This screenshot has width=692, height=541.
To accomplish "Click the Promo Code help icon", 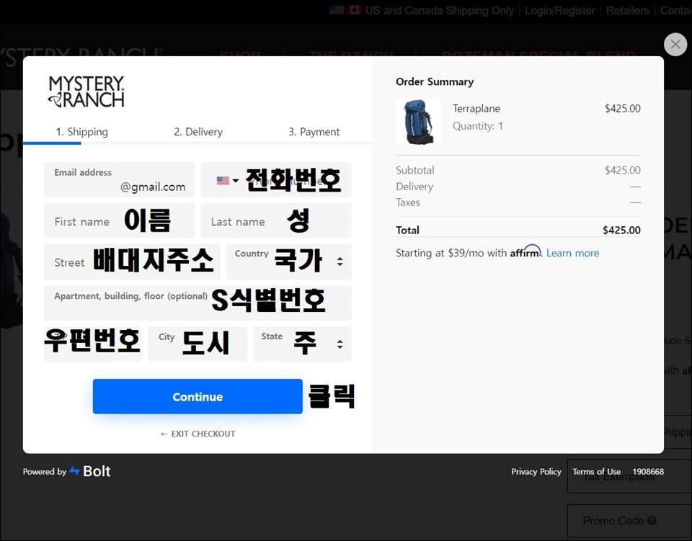I will point(652,521).
